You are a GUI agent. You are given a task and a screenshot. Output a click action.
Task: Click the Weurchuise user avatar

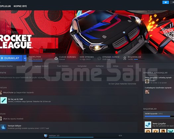click(1, 92)
